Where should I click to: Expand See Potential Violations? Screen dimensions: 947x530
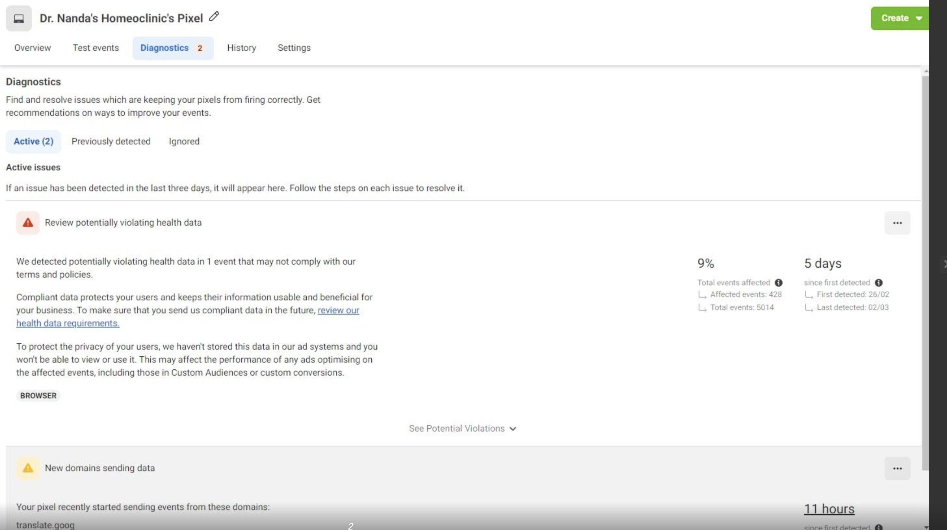click(x=462, y=428)
